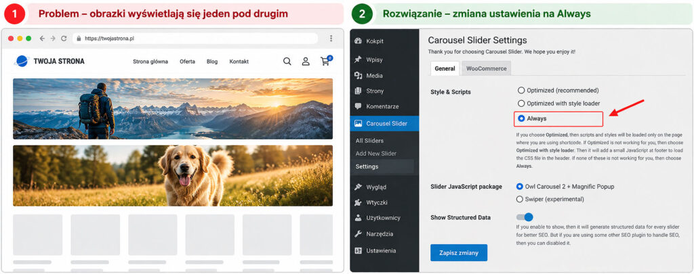Screen dimensions: 694x274
Task: Open the user account icon
Action: click(306, 62)
